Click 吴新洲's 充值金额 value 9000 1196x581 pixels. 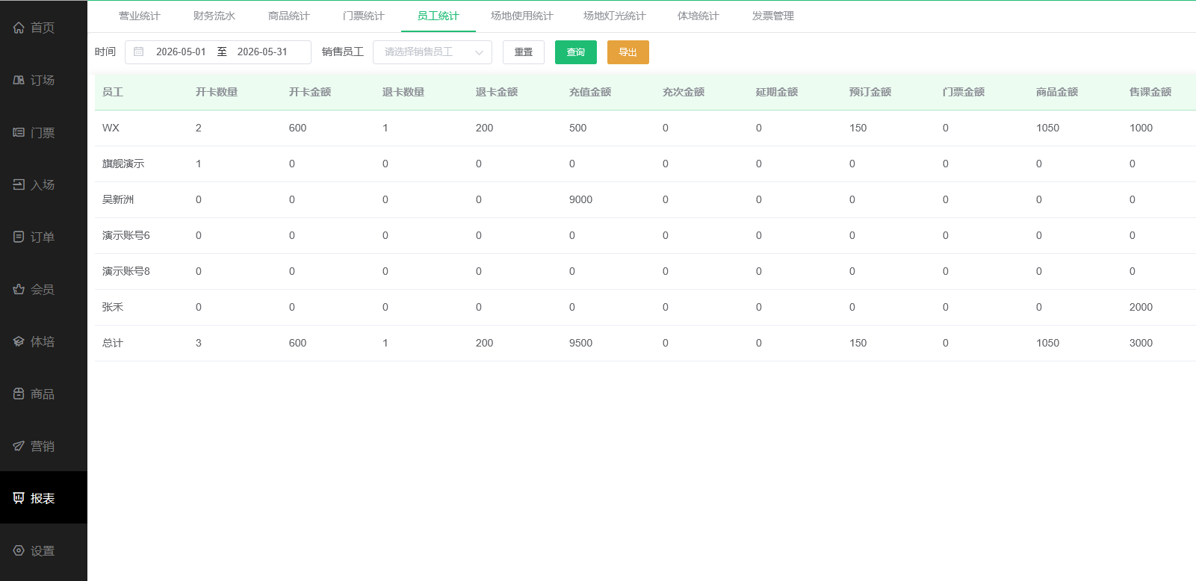point(580,199)
